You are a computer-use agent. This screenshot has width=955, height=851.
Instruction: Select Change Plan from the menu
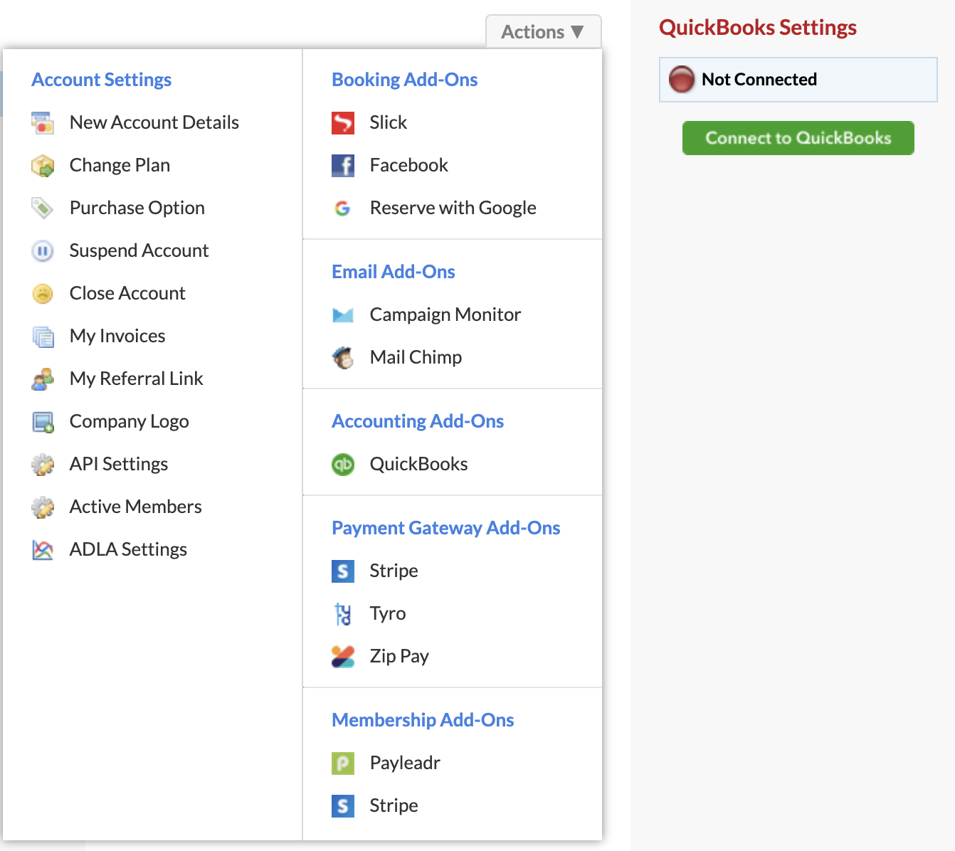click(120, 165)
